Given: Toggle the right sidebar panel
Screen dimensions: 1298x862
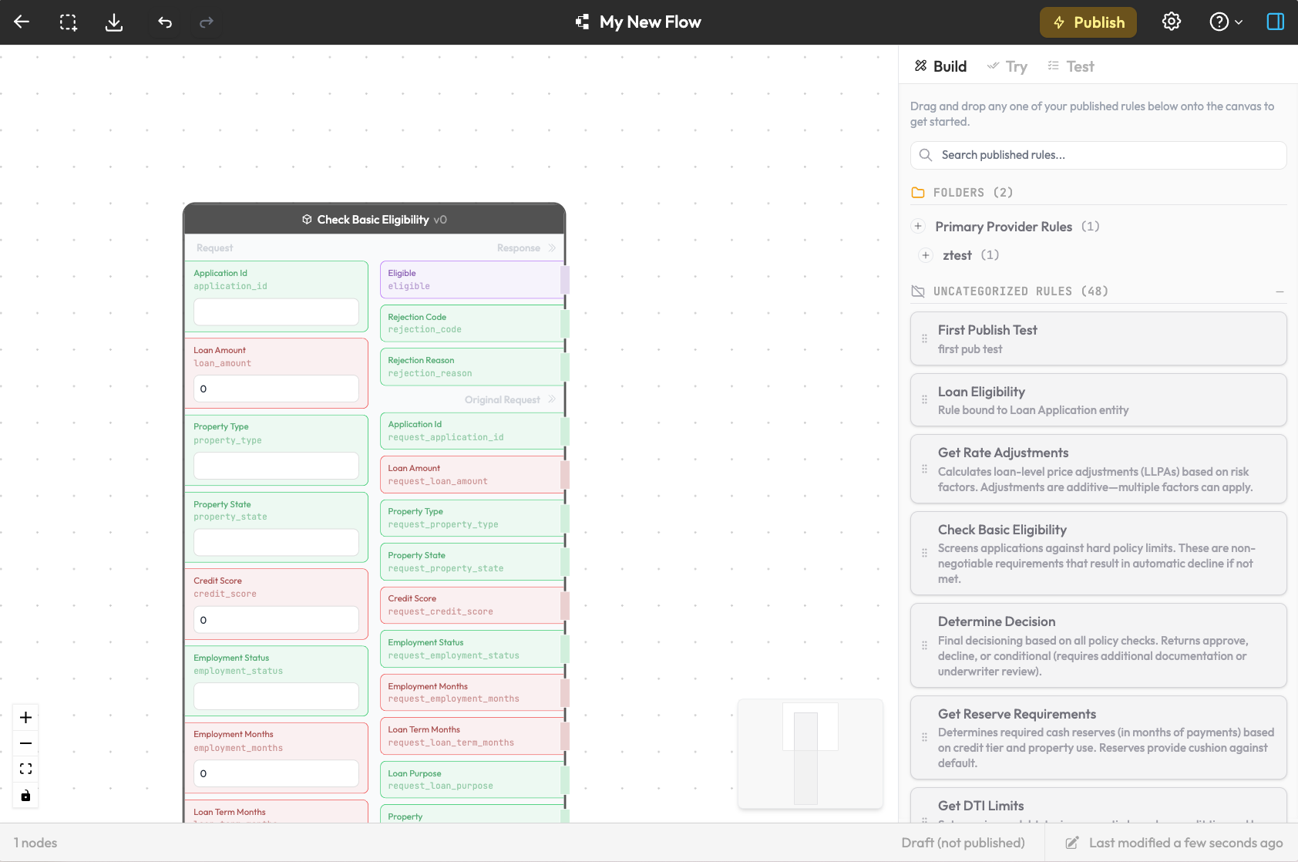Looking at the screenshot, I should (x=1276, y=22).
